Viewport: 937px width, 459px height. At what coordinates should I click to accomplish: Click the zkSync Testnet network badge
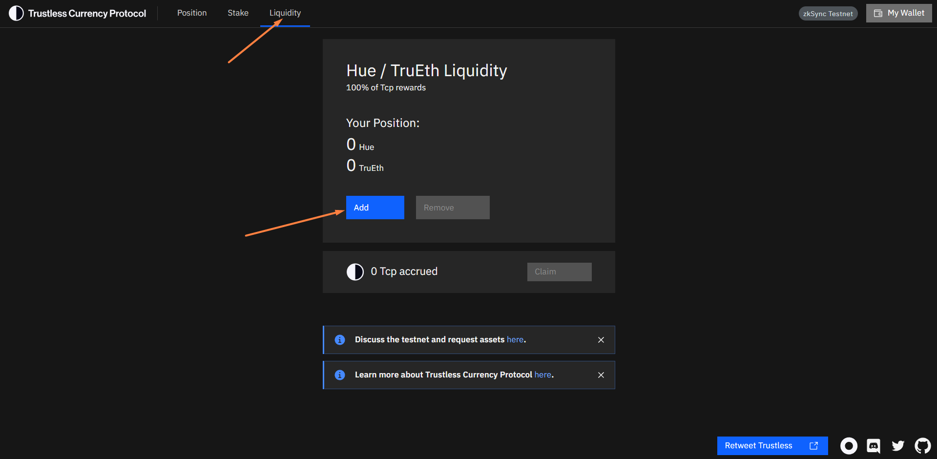pyautogui.click(x=828, y=14)
